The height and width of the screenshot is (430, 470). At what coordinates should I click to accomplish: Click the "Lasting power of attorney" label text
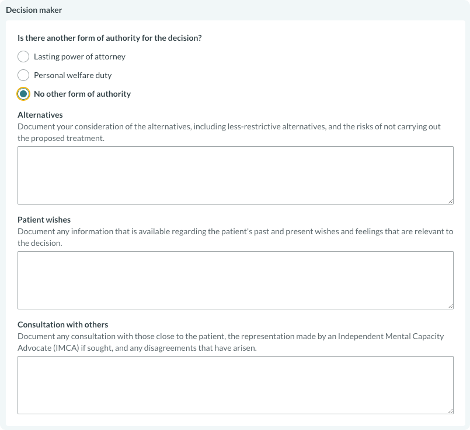click(79, 57)
